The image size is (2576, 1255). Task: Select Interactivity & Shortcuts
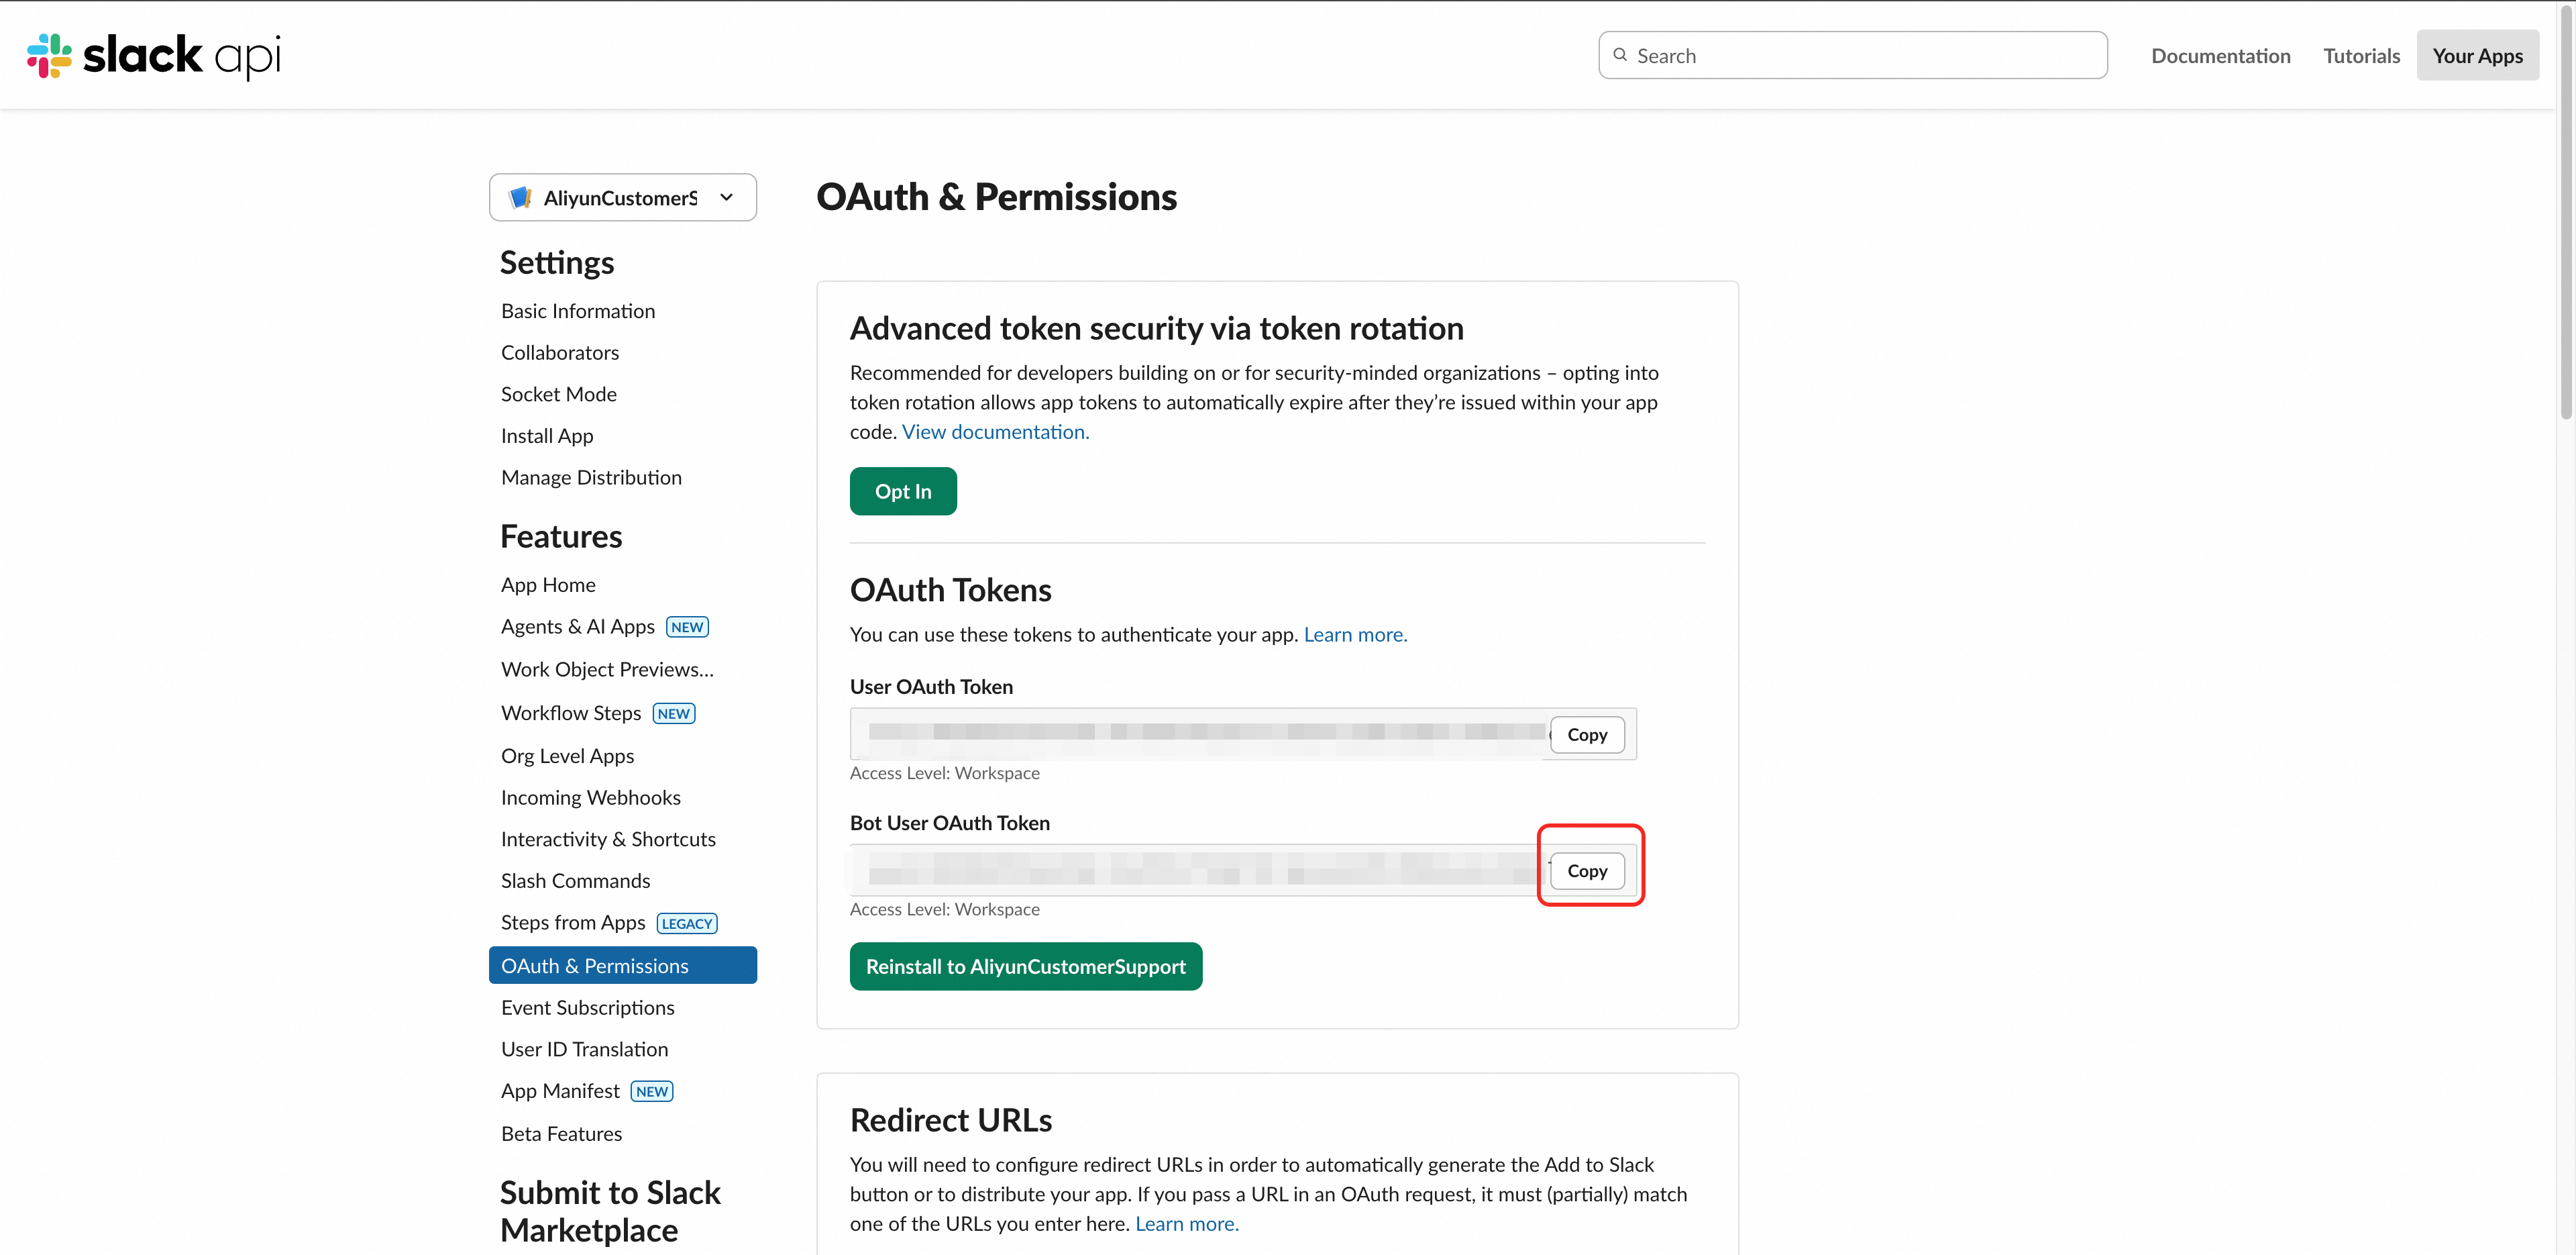pos(608,839)
